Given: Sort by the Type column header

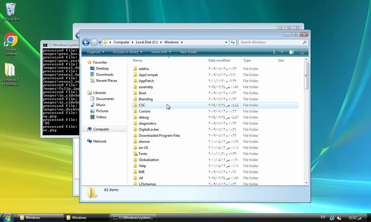Looking at the screenshot, I should (259, 60).
